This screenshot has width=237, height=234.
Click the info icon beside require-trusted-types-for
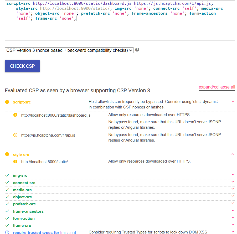(7, 232)
